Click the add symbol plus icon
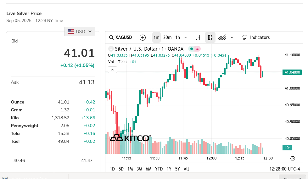The width and height of the screenshot is (308, 179). pos(143,37)
